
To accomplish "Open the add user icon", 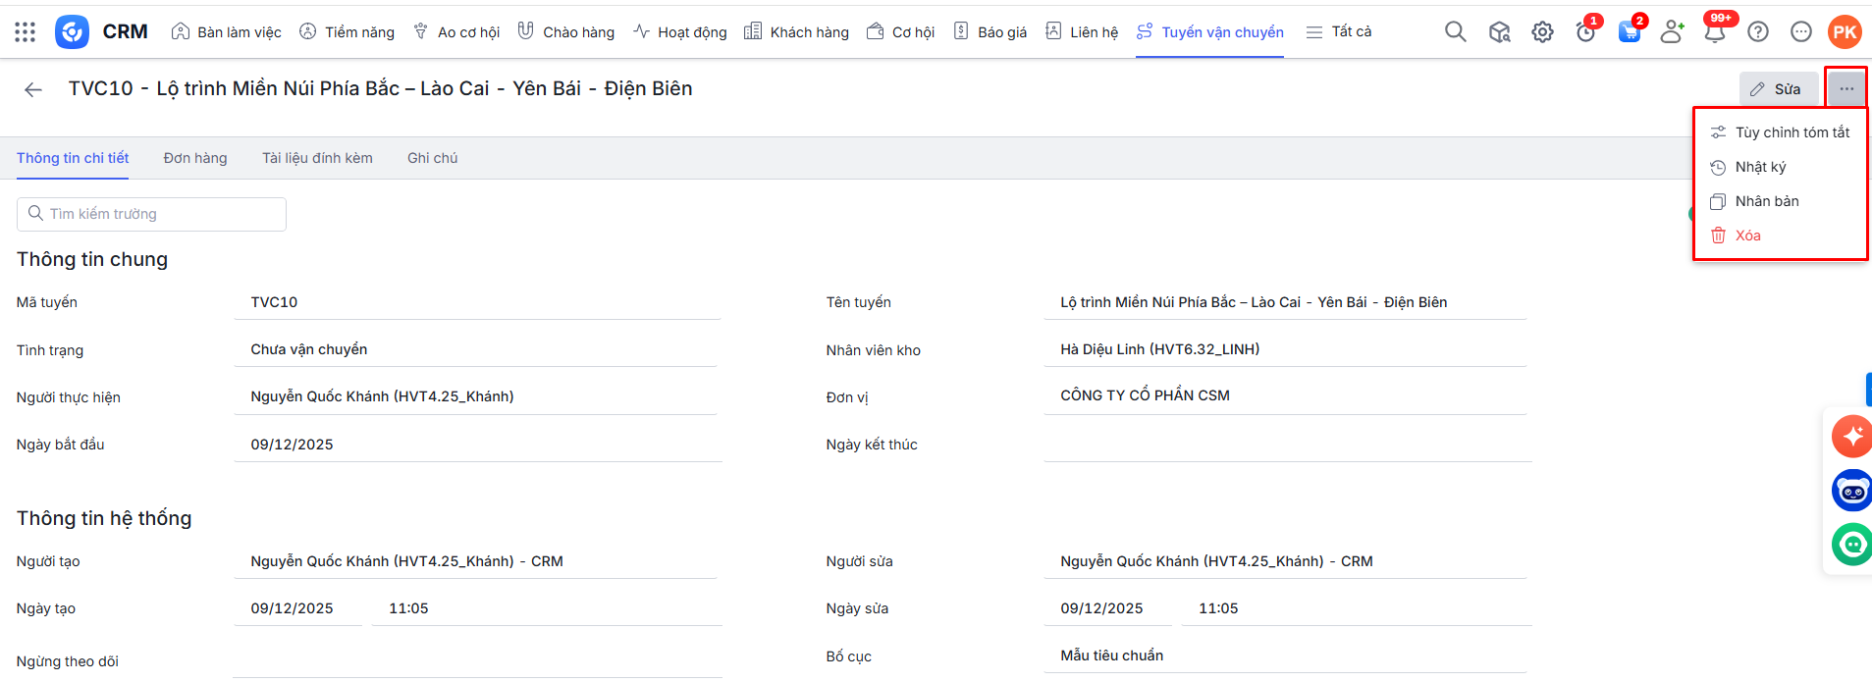I will click(1672, 32).
